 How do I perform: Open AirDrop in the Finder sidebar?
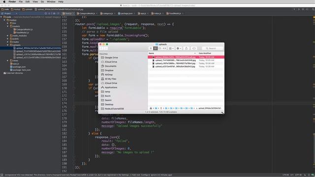pos(107,75)
